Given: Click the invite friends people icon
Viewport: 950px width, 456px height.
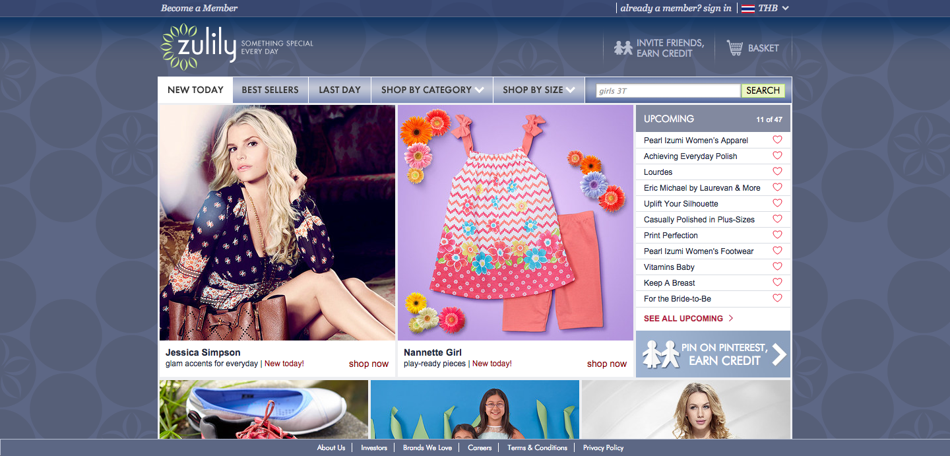Looking at the screenshot, I should point(623,48).
